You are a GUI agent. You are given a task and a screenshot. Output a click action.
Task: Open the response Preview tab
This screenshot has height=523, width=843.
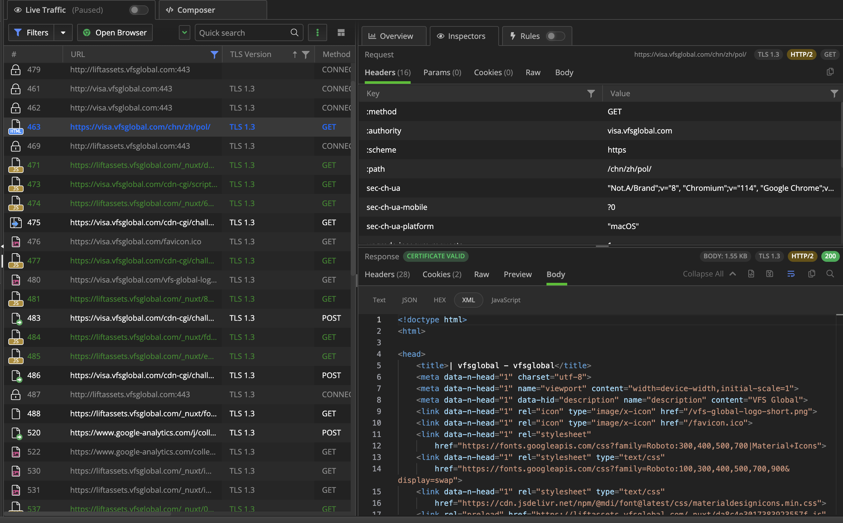(517, 274)
